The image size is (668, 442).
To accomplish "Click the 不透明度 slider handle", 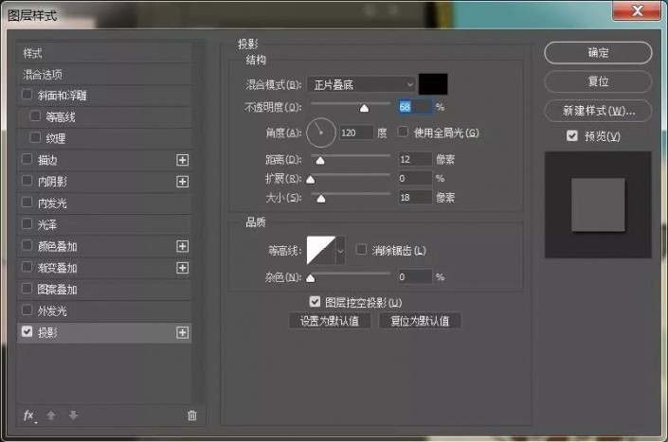I will pos(364,109).
